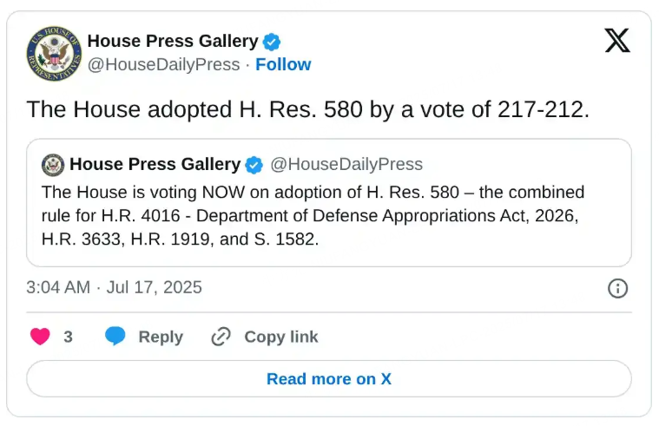Open the quoted tweet about H. Res. 580
This screenshot has width=659, height=426.
(x=329, y=203)
